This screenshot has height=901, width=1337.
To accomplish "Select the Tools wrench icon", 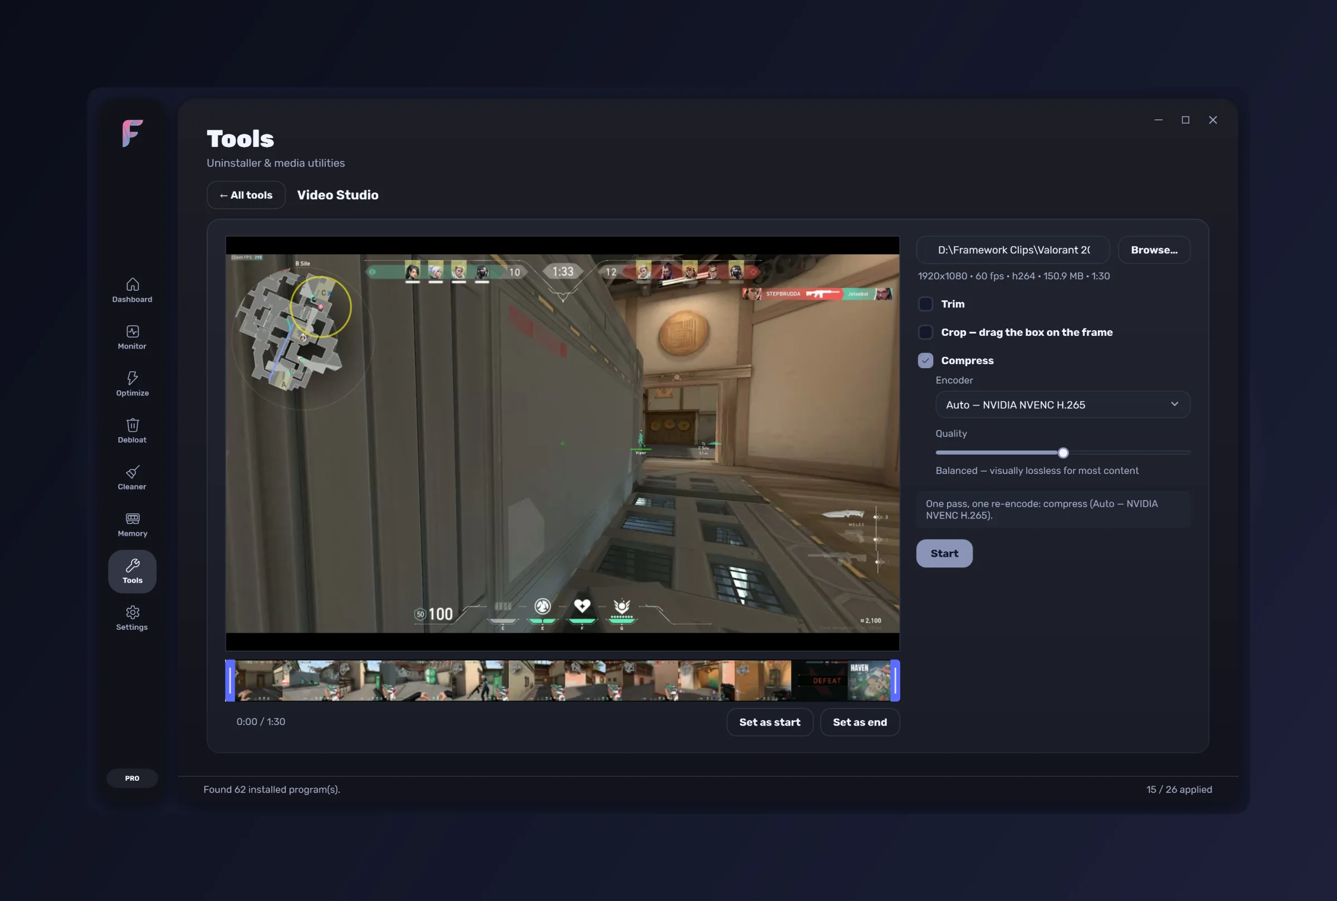I will [133, 565].
